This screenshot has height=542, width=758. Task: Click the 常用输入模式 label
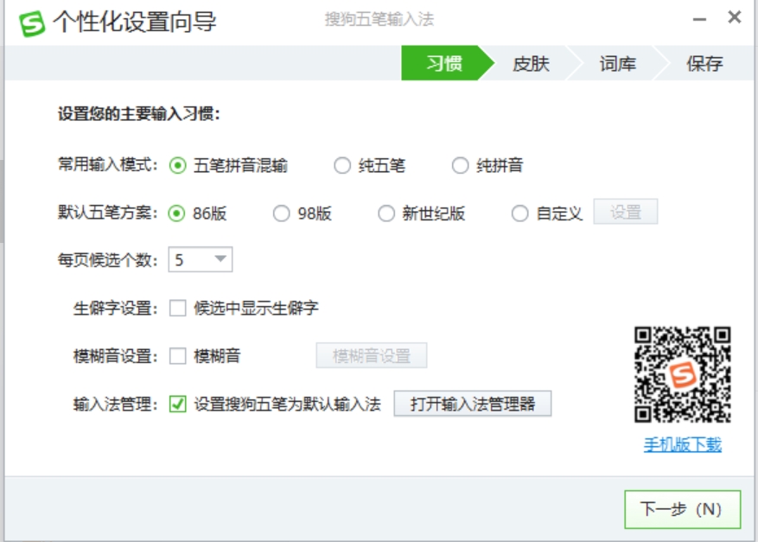(x=107, y=165)
